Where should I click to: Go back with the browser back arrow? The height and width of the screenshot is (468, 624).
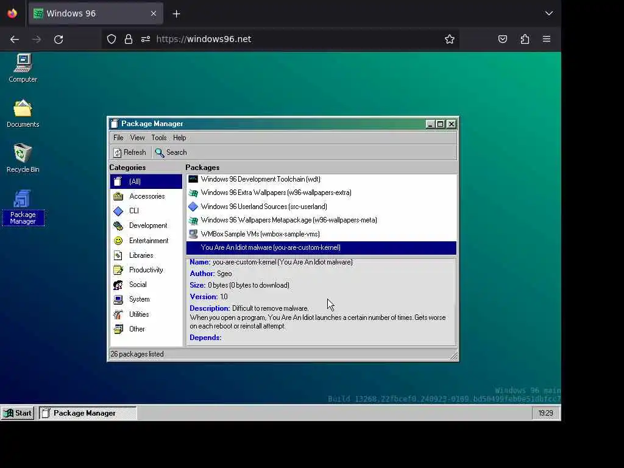click(x=15, y=40)
